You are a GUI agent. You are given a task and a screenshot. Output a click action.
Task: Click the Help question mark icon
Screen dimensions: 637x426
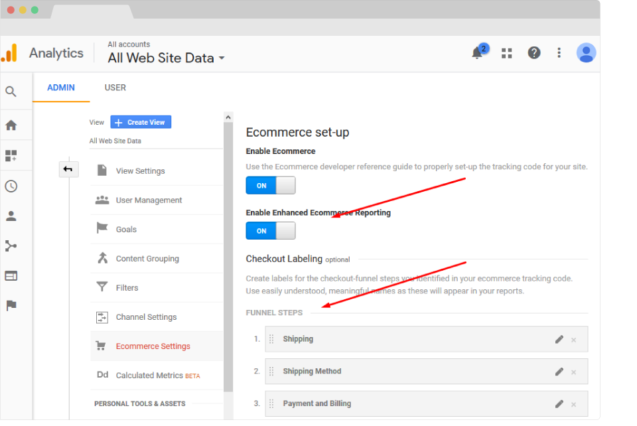(534, 52)
